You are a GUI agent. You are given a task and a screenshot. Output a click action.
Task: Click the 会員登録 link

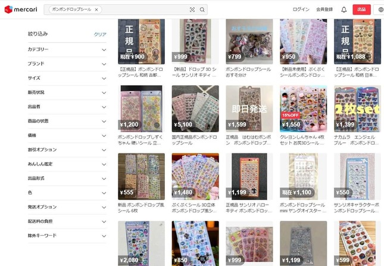[324, 10]
